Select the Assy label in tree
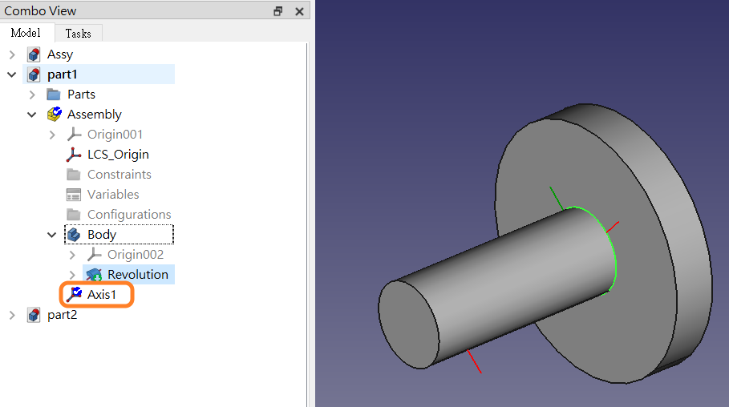This screenshot has width=729, height=407. 60,54
